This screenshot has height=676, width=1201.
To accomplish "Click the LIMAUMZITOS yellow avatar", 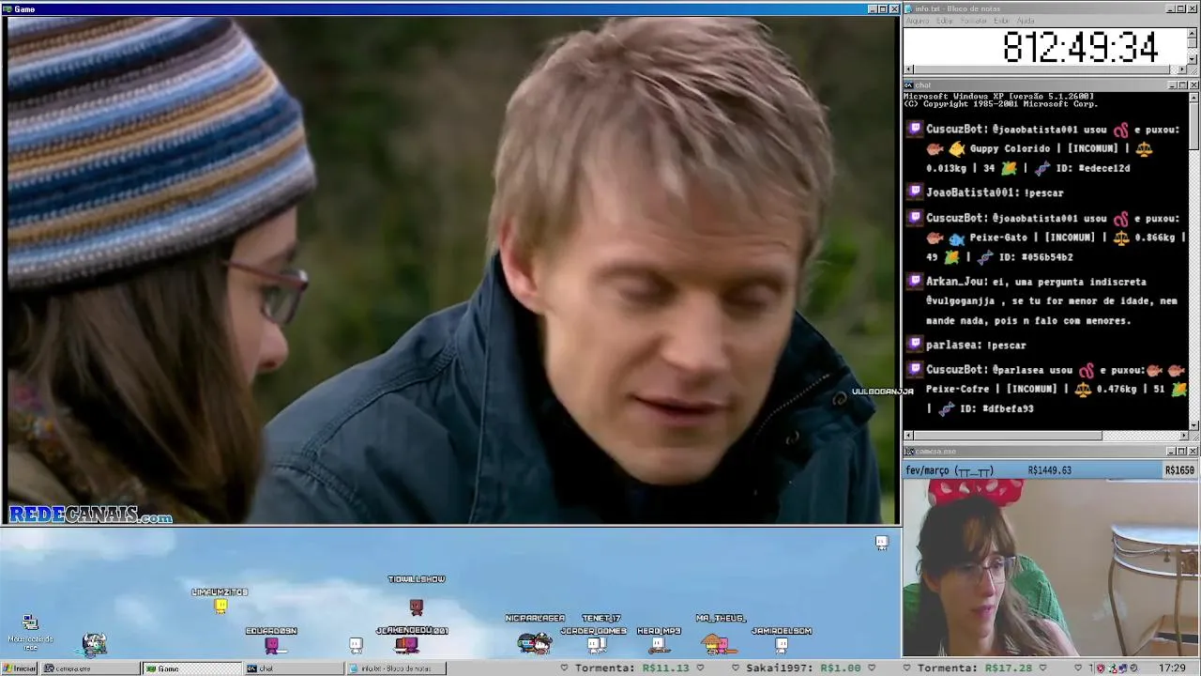I will (220, 607).
